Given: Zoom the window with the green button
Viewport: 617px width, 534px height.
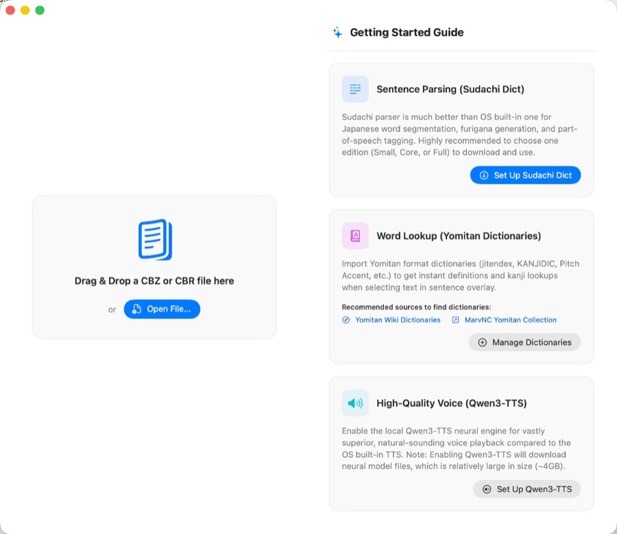Looking at the screenshot, I should click(x=40, y=10).
